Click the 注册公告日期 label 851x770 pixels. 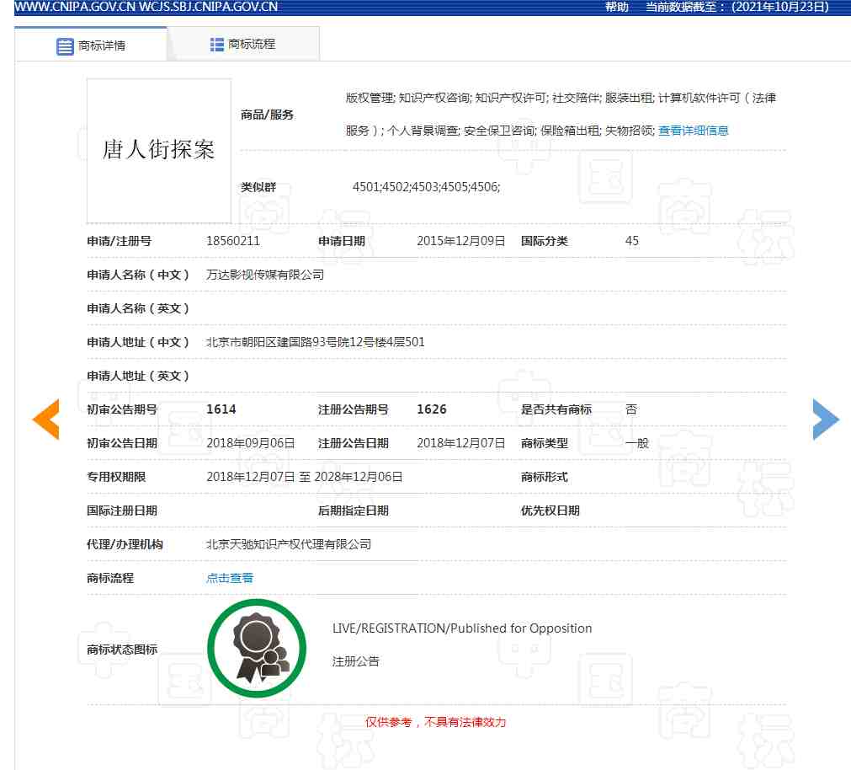(x=354, y=443)
